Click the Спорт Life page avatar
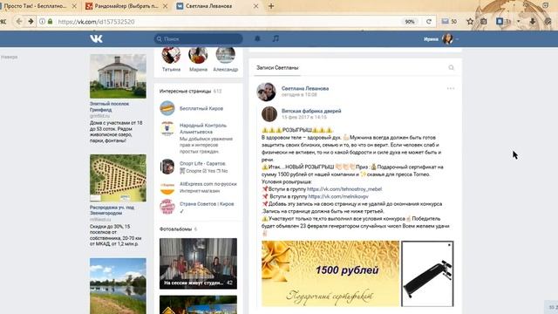Viewport: 558px width, 314px height. [167, 167]
